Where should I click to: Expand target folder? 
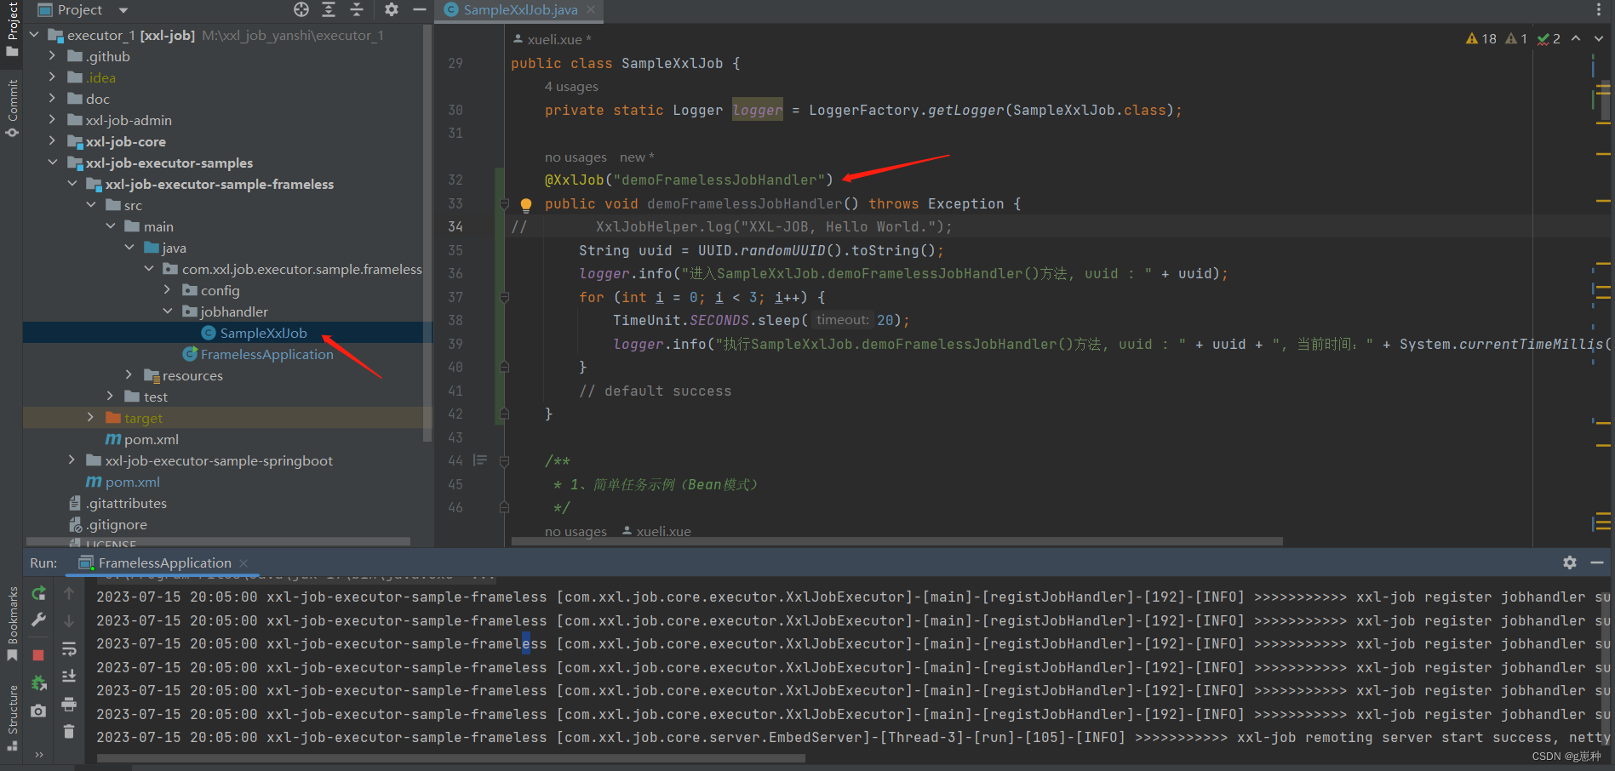91,418
